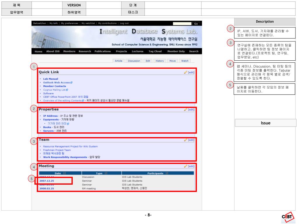Screen dimensions: 299x224
Task: Open My talk in the top bar
Action: (54, 23)
